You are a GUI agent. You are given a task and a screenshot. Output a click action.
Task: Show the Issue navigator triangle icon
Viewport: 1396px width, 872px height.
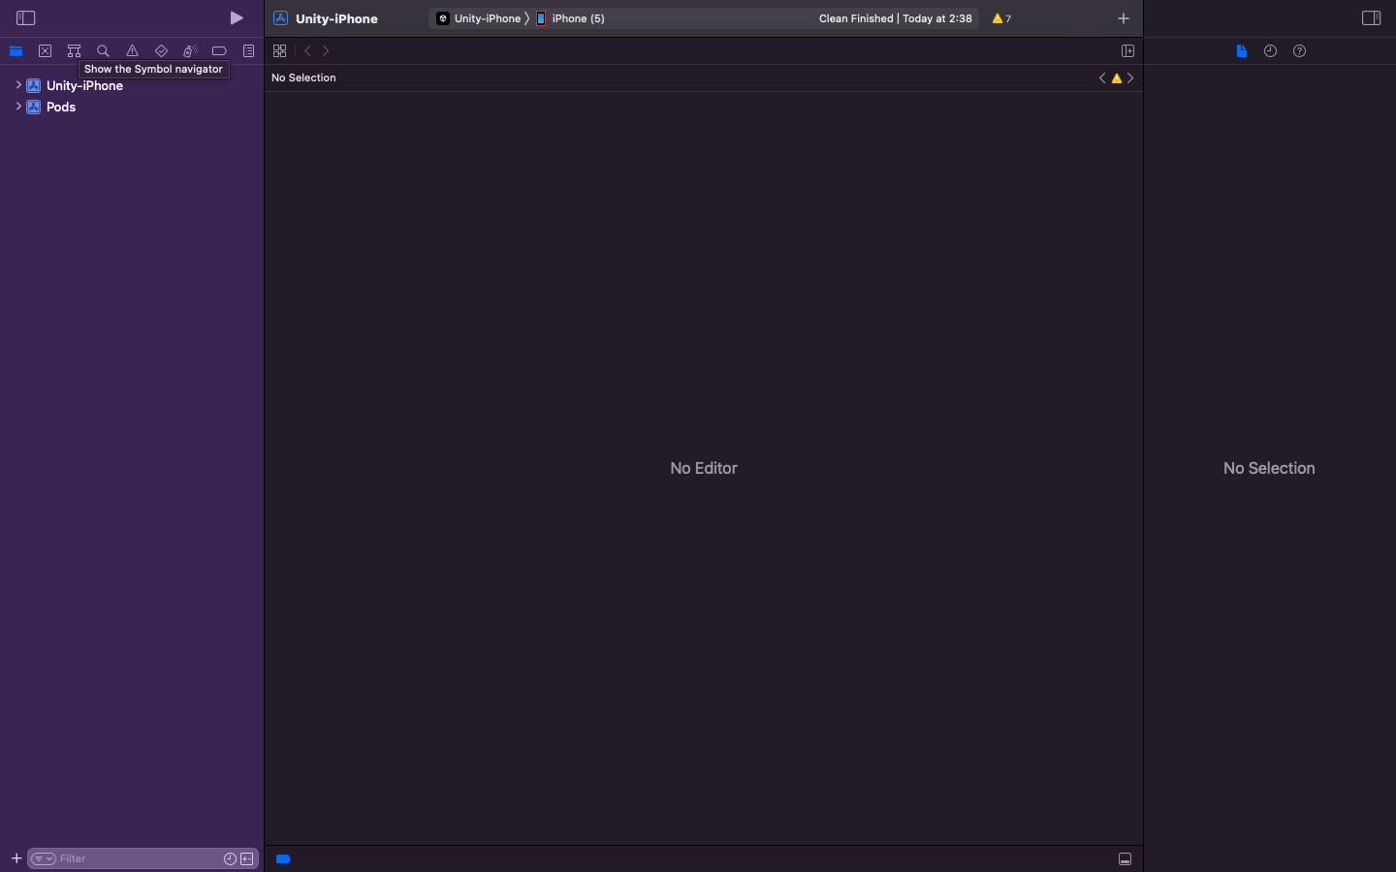click(x=132, y=51)
